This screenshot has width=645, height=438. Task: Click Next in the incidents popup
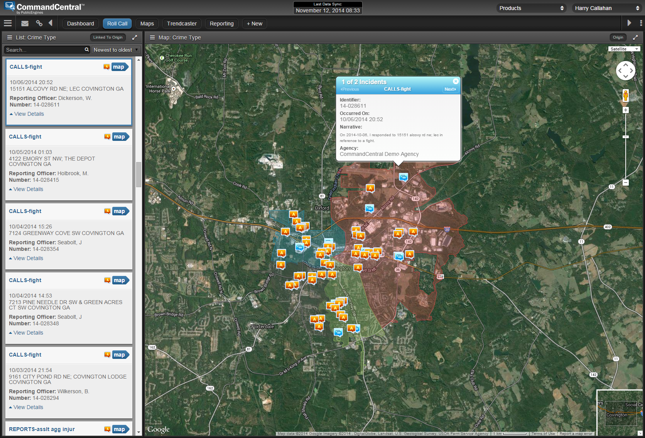point(450,89)
